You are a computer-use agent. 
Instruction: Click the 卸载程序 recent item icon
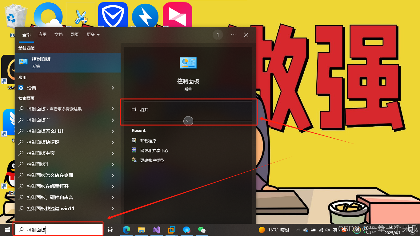(x=134, y=140)
